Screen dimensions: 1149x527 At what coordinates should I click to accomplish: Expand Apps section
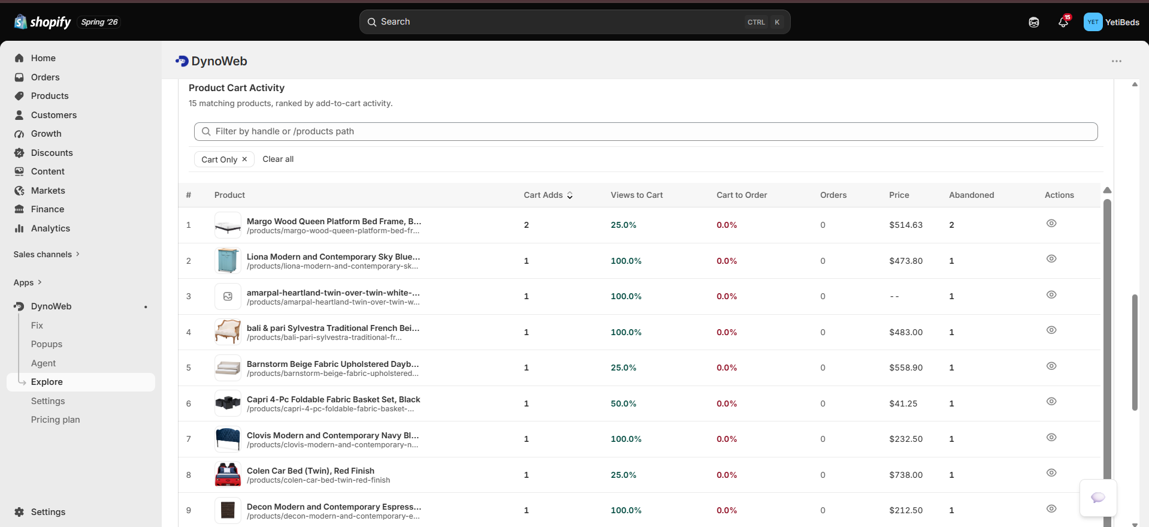[x=28, y=282]
